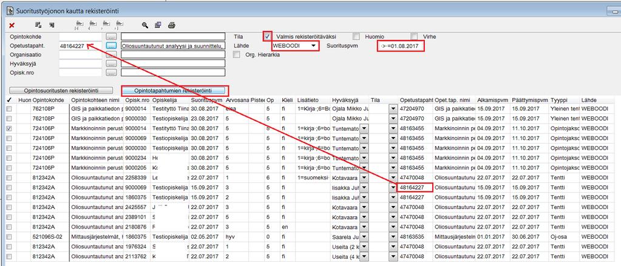Click grade 'hyv' in Arvosana column
The image size is (621, 266).
pos(237,237)
